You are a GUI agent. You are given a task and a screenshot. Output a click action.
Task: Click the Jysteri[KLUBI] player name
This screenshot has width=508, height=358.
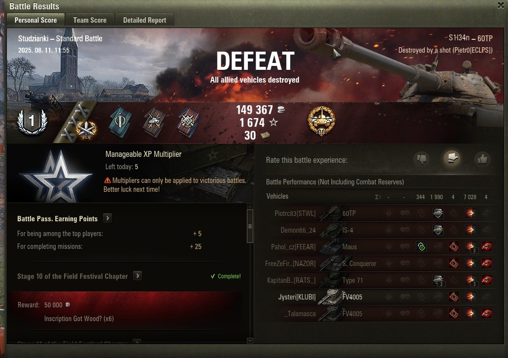coord(297,297)
